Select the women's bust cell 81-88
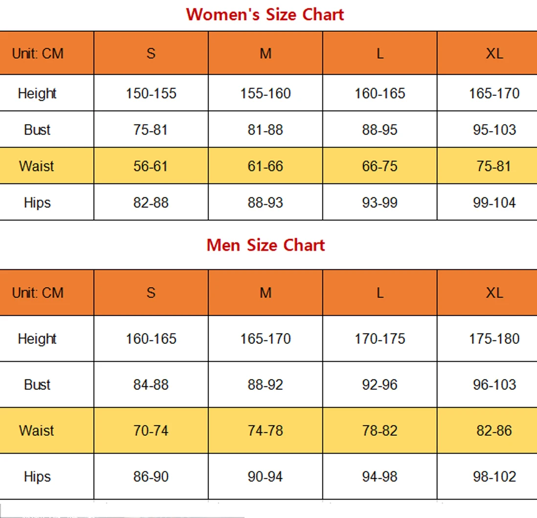 265,130
